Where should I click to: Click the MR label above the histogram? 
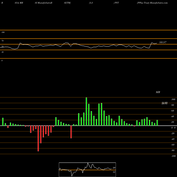(x=158, y=92)
